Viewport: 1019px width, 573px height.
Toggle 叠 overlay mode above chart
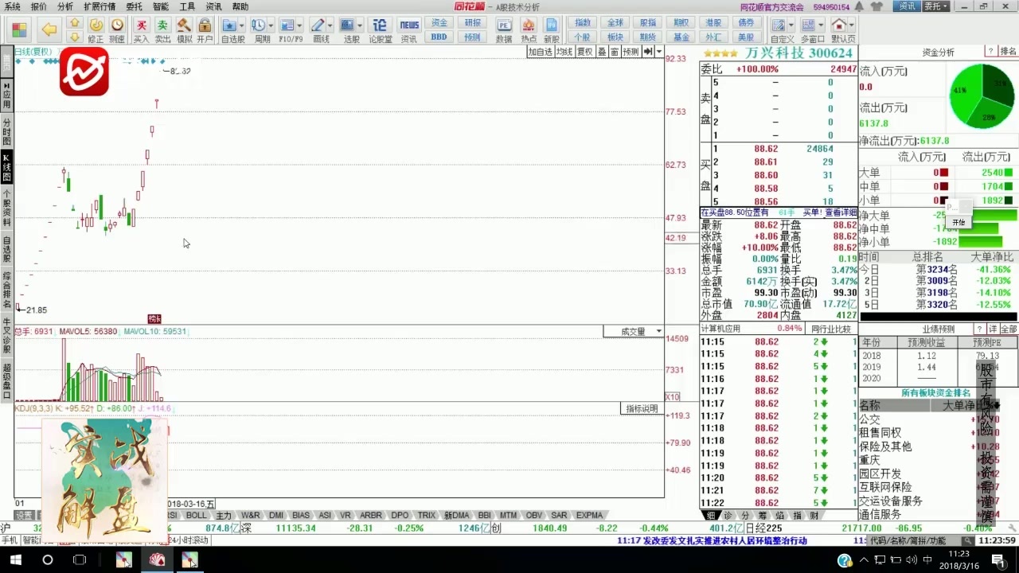pyautogui.click(x=602, y=52)
